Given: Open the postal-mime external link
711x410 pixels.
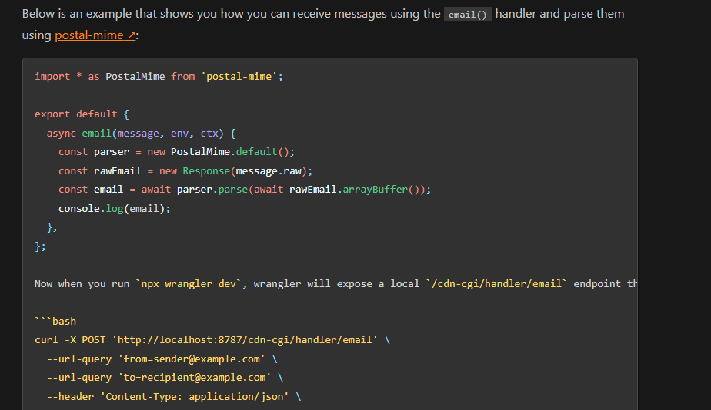Looking at the screenshot, I should click(95, 35).
